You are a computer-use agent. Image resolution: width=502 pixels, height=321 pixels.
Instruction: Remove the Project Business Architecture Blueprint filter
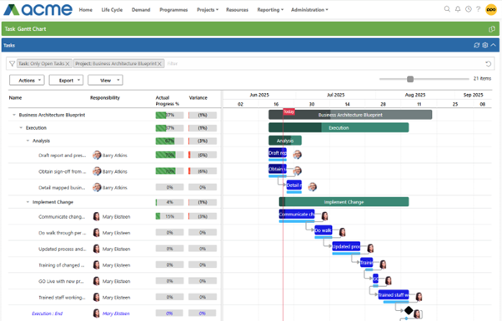pos(159,64)
